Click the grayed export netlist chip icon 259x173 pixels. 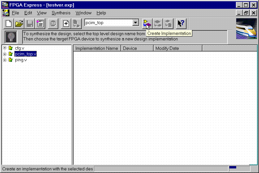pyautogui.click(x=168, y=23)
